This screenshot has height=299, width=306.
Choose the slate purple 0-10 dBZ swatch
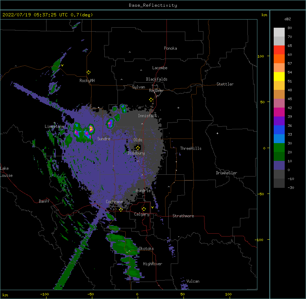click(x=279, y=165)
